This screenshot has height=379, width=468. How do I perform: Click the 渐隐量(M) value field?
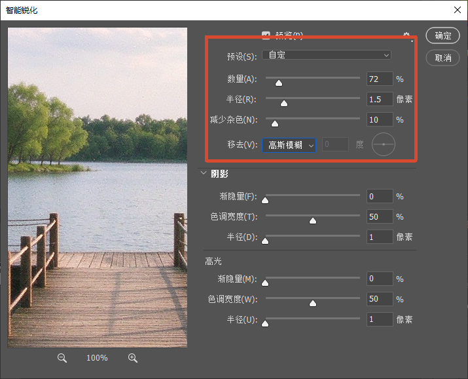tap(380, 279)
